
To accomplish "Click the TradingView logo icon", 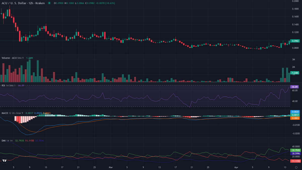I will click(4, 160).
